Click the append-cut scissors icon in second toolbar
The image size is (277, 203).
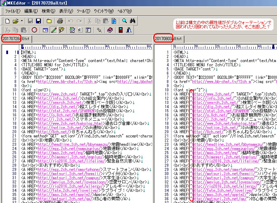click(7, 30)
